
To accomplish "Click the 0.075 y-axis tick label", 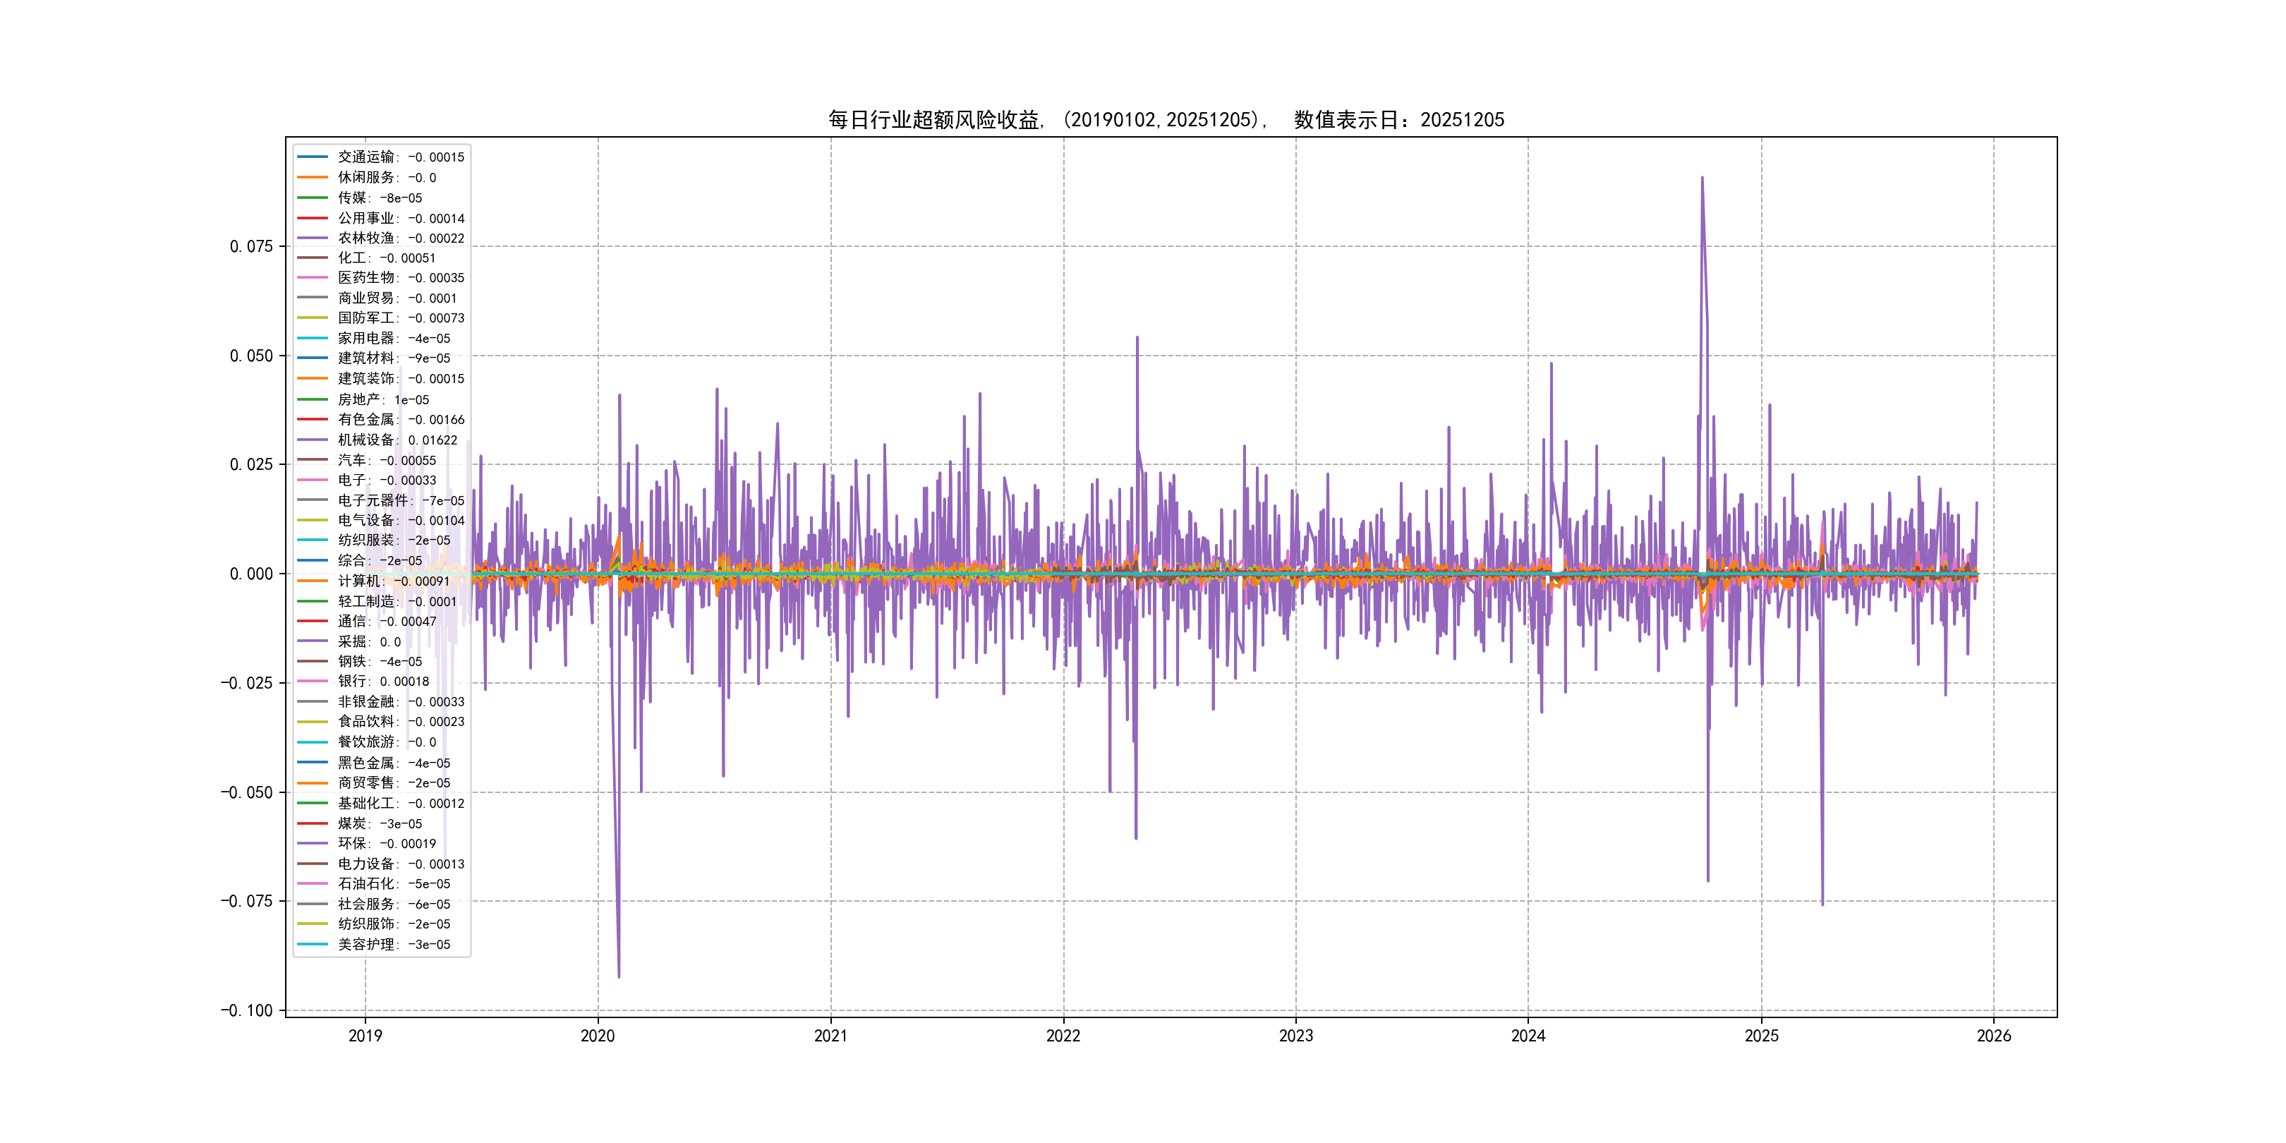I will click(251, 247).
